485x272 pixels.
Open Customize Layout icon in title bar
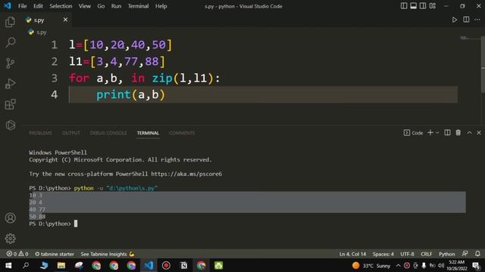point(433,6)
